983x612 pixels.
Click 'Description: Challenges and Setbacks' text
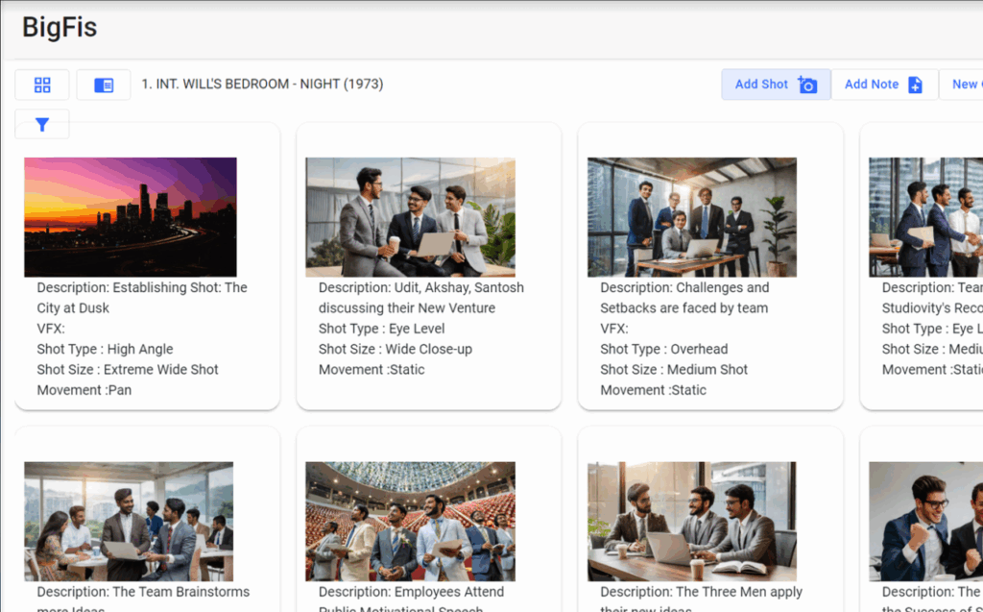click(684, 298)
